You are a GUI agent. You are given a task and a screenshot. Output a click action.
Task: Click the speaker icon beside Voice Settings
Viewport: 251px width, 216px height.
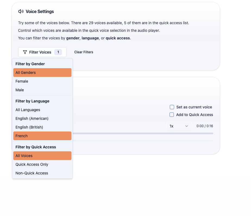21,11
